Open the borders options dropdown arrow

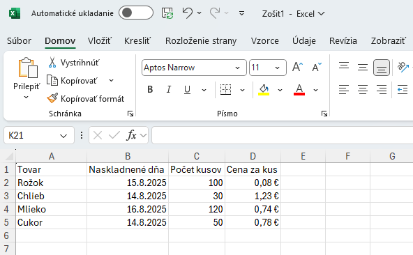point(242,90)
